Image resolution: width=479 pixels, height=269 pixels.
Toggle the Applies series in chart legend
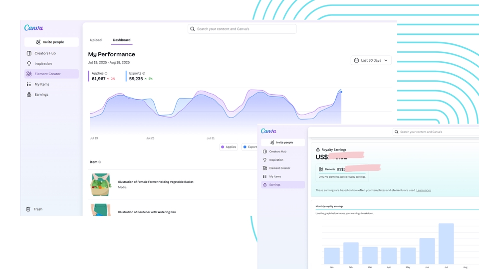(229, 147)
